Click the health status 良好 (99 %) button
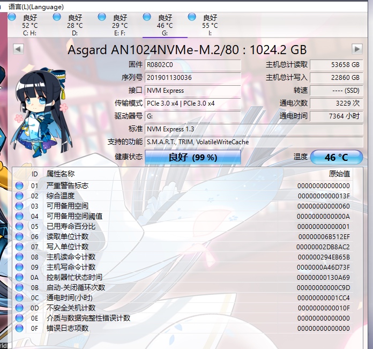The height and width of the screenshot is (349, 373). pyautogui.click(x=193, y=157)
